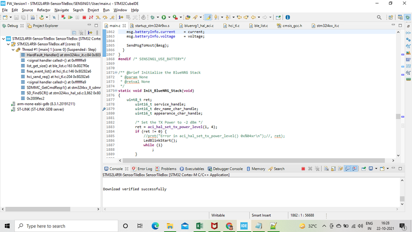
Task: Click Debug view horizontal scrollbar
Action: 38,209
